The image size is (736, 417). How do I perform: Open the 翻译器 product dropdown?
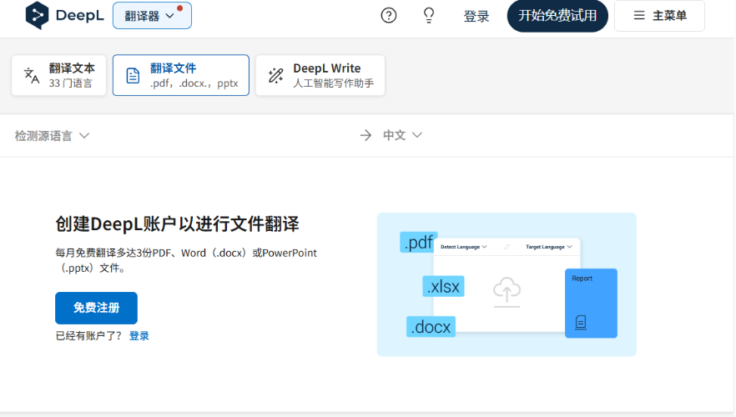click(152, 16)
